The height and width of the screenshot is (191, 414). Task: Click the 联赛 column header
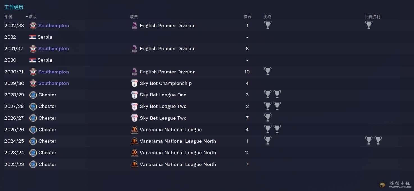point(134,17)
